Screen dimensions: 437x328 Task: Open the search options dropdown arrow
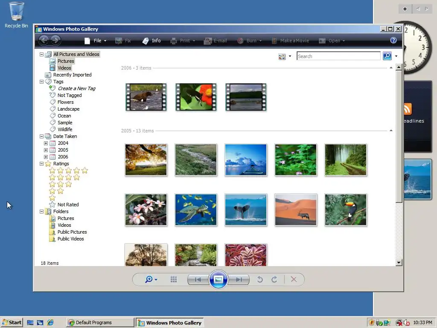click(x=396, y=56)
